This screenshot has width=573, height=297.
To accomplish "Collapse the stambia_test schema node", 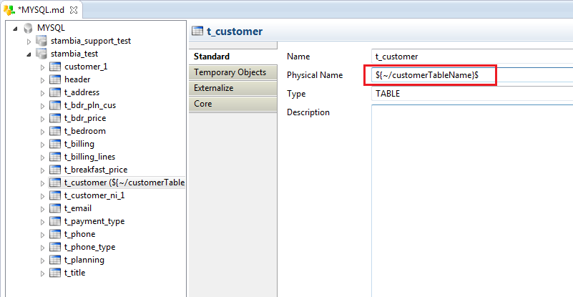I will click(29, 54).
